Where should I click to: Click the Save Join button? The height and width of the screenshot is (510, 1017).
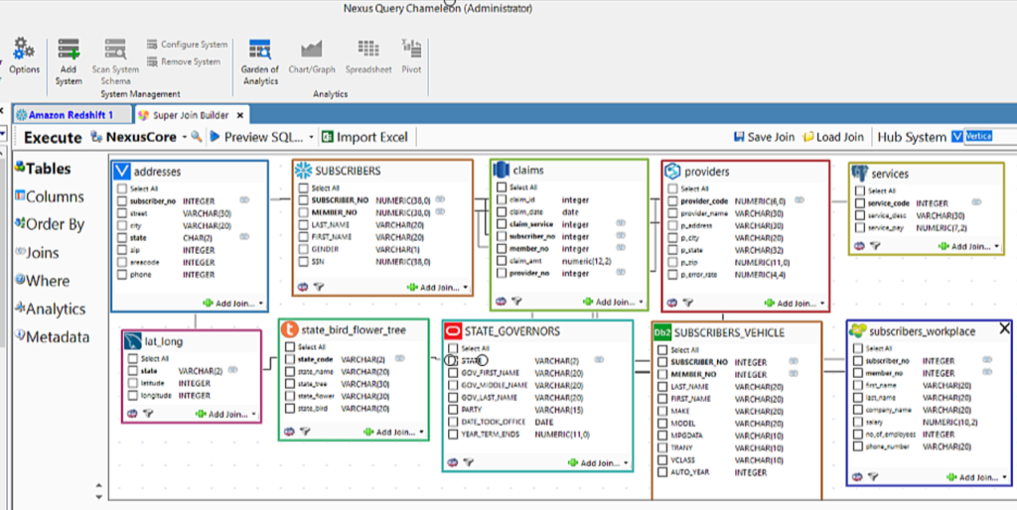[x=764, y=137]
